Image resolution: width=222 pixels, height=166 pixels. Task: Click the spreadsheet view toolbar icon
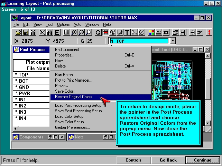(x=66, y=32)
